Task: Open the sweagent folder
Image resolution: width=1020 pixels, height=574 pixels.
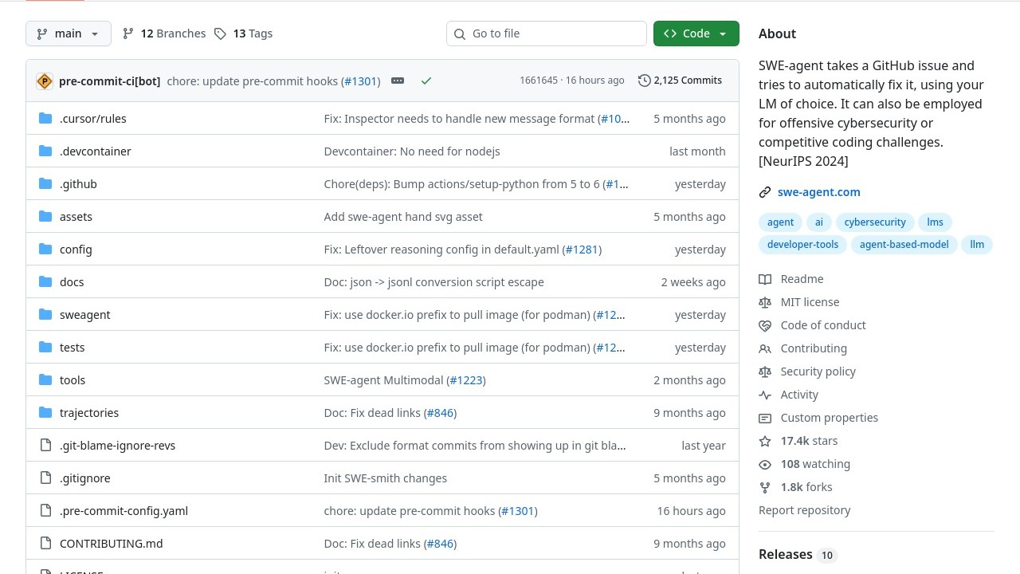Action: click(x=84, y=315)
